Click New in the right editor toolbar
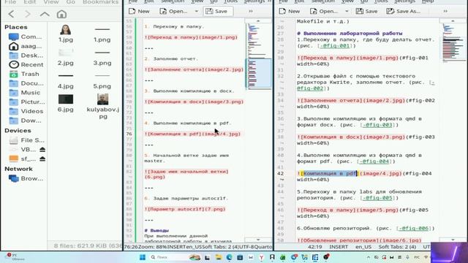 pyautogui.click(x=290, y=12)
